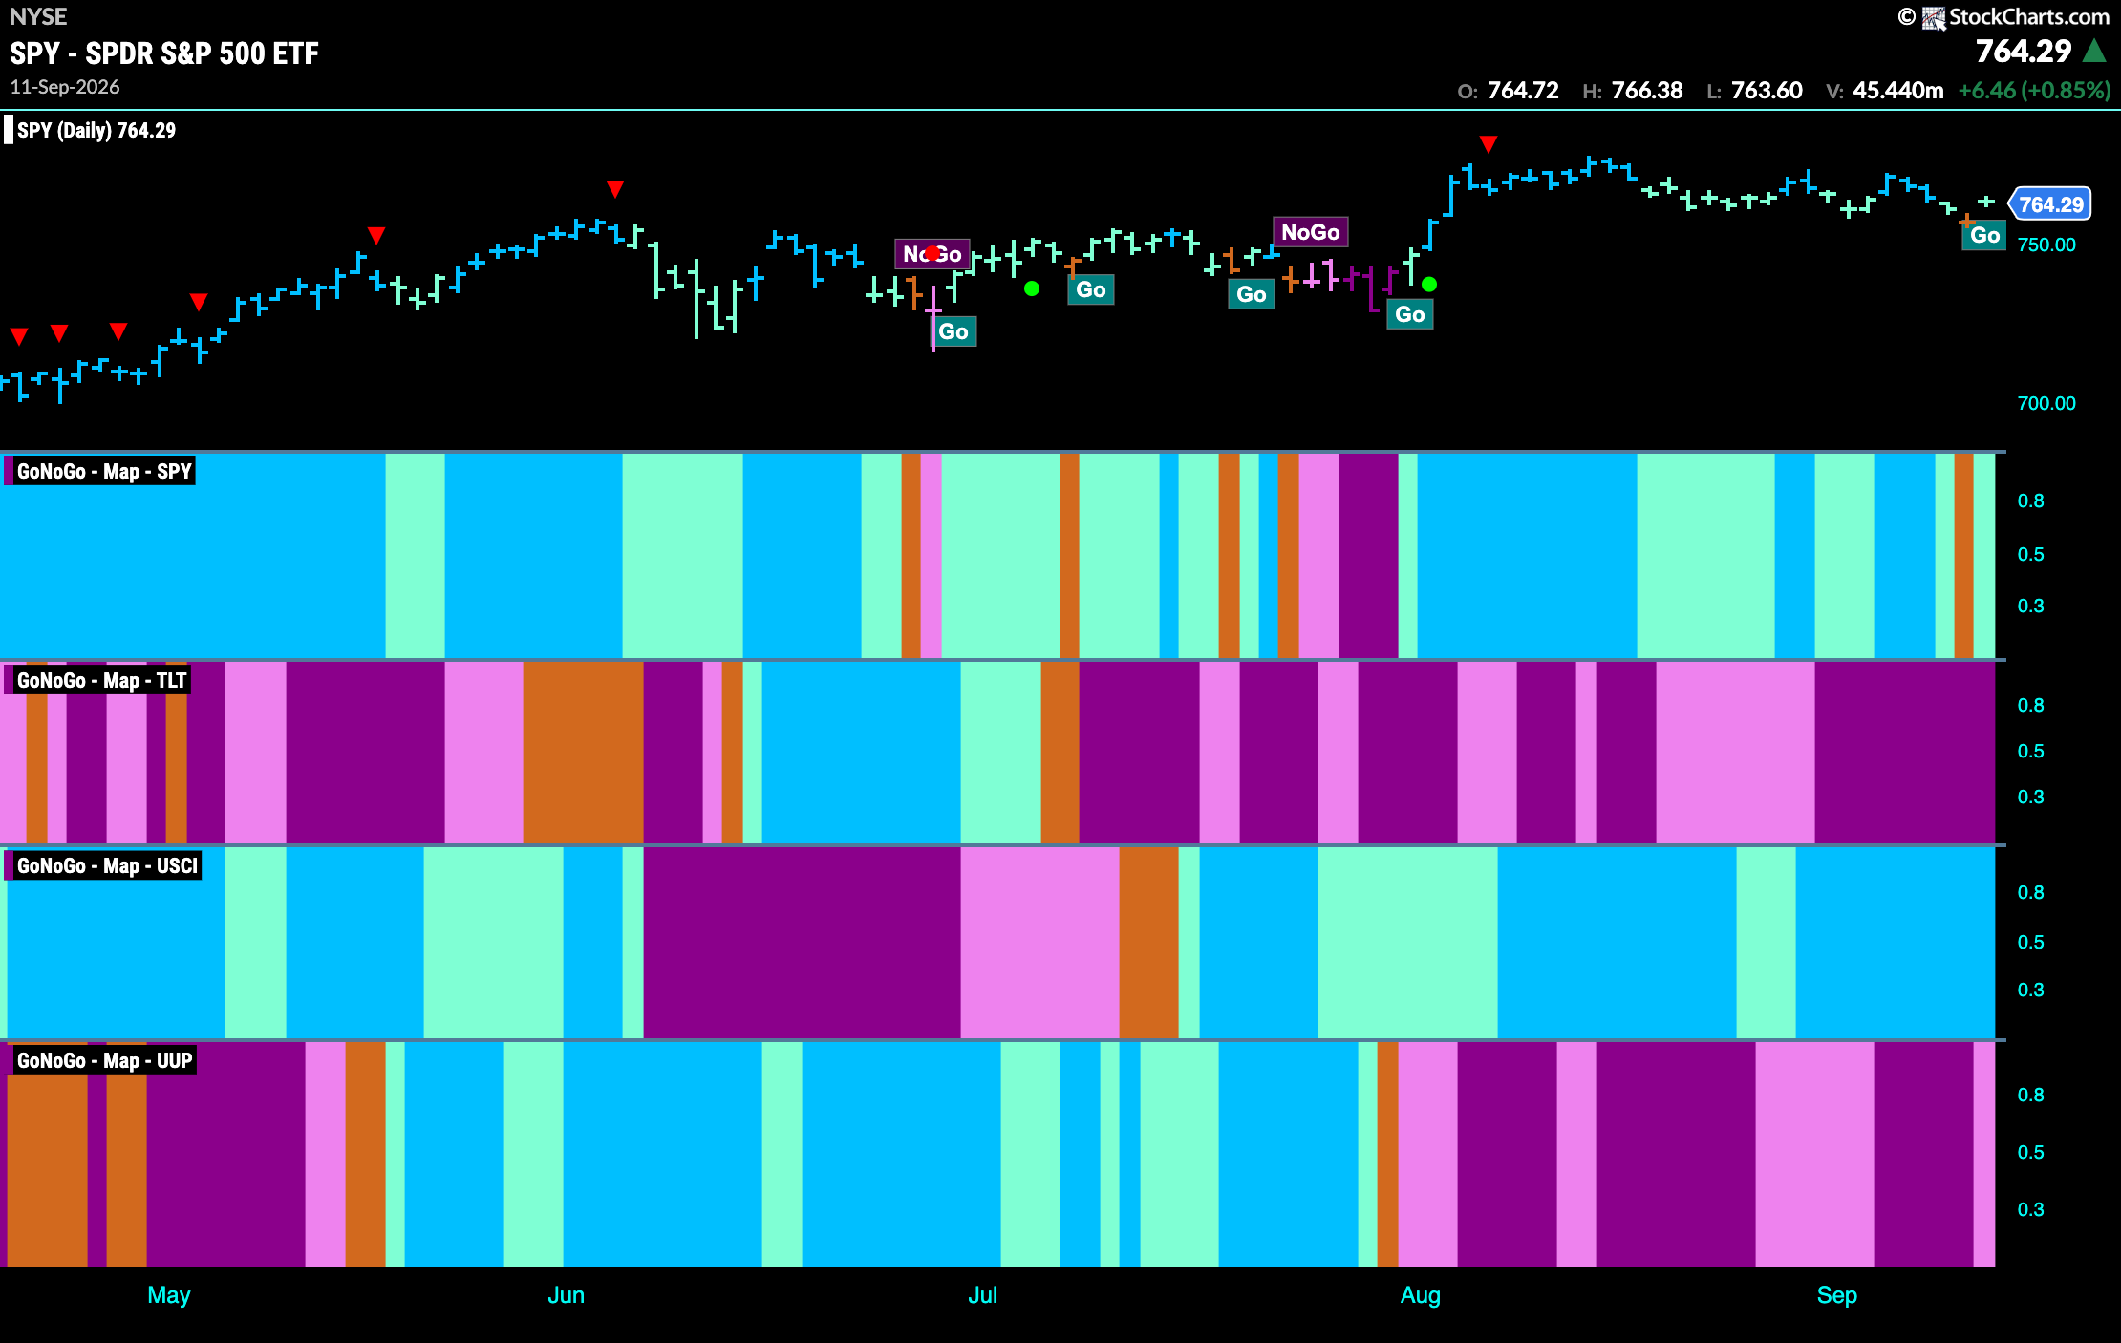The image size is (2121, 1343).
Task: Click the red dot on the NoGo label
Action: click(x=932, y=254)
